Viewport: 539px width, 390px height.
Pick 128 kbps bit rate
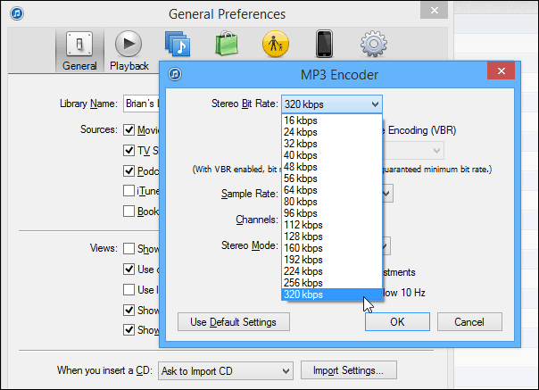[332, 236]
